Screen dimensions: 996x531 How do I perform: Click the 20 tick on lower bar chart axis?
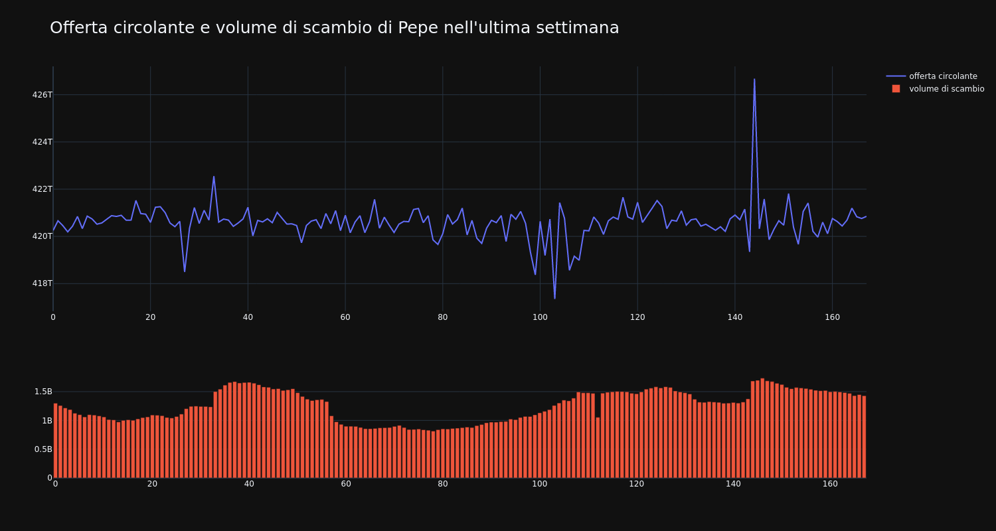152,484
